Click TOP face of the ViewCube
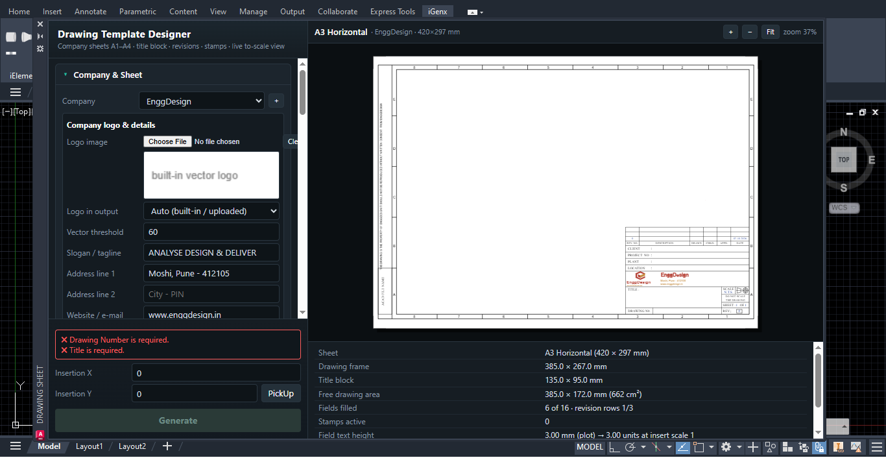This screenshot has width=886, height=460. 844,160
